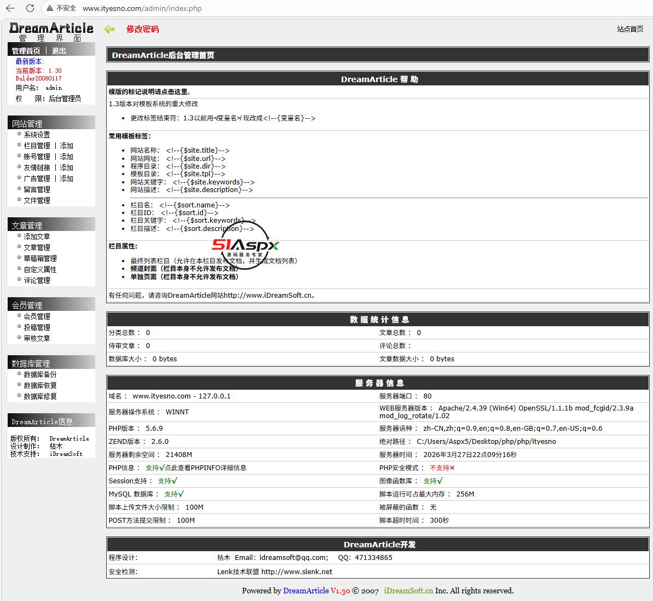Click 添加 next to 广告管理
This screenshot has width=653, height=601.
click(66, 178)
